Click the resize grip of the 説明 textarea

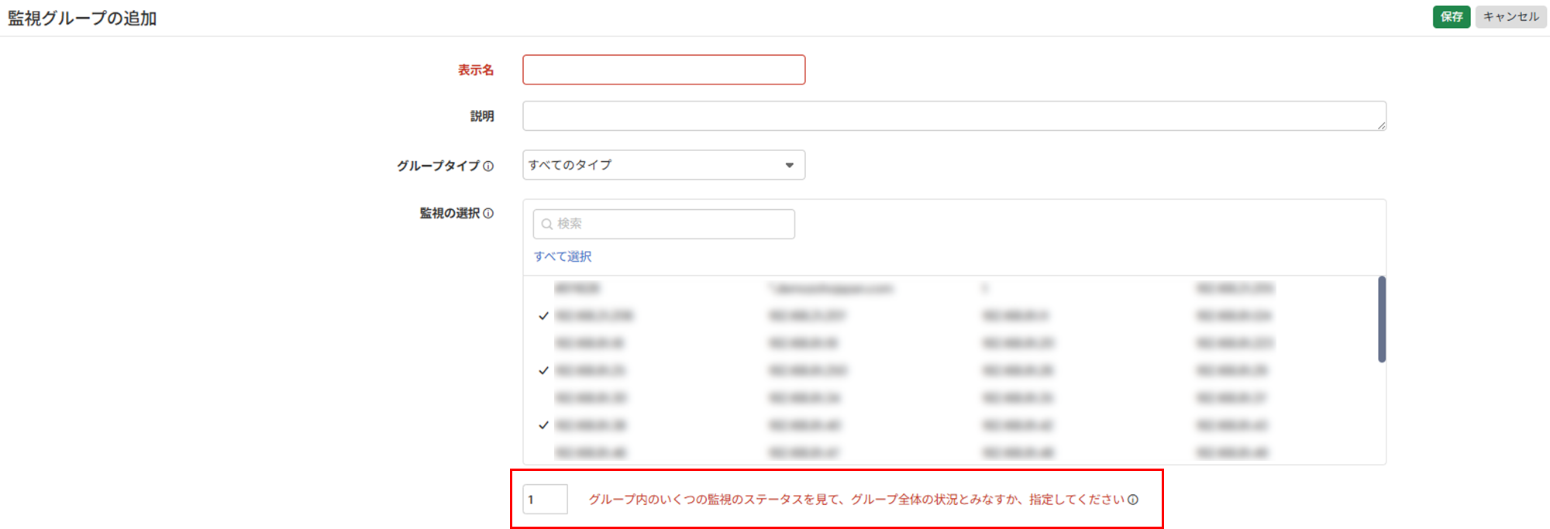click(1381, 125)
